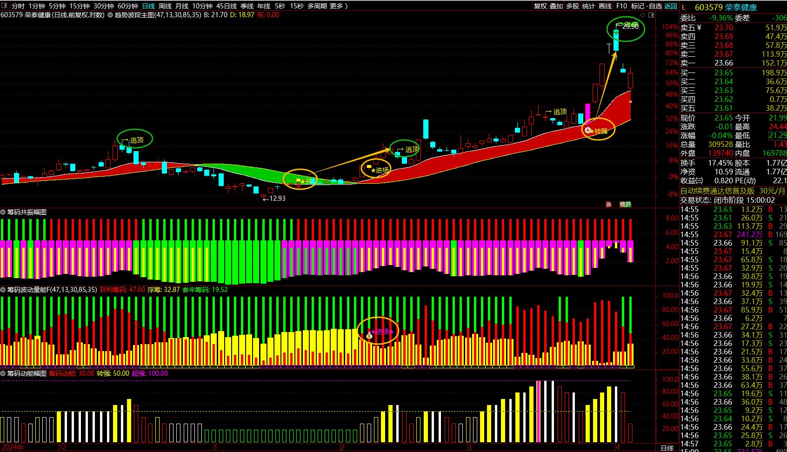The width and height of the screenshot is (787, 452).
Task: Switch to the 周线 weekly tab
Action: [x=165, y=6]
